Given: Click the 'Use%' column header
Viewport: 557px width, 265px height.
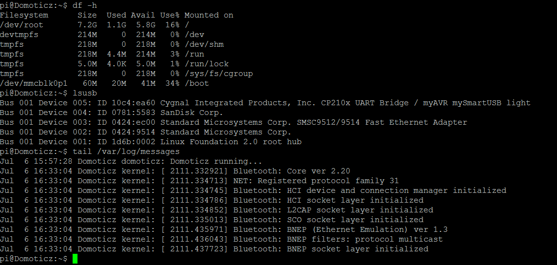Looking at the screenshot, I should coord(170,15).
